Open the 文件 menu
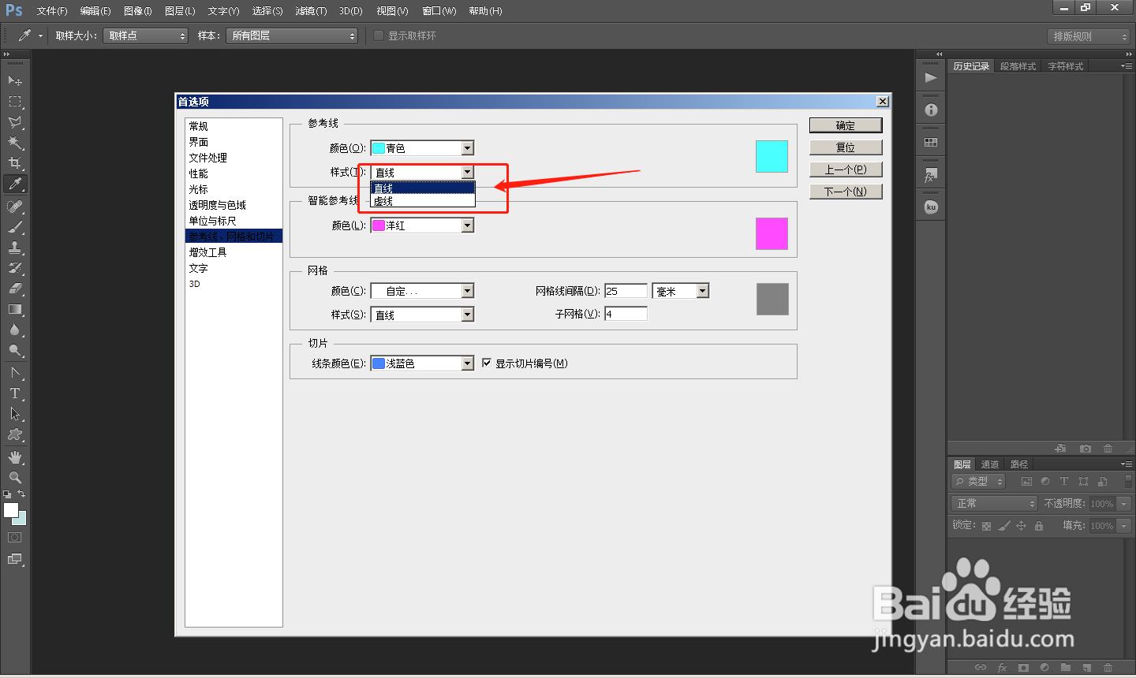 (52, 11)
